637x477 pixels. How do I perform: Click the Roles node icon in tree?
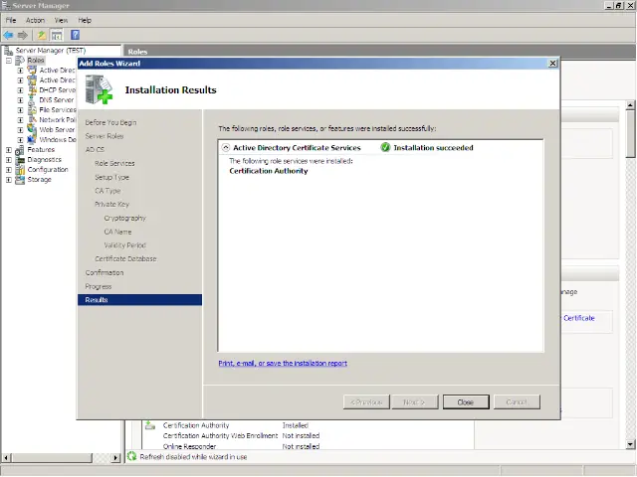[x=20, y=61]
